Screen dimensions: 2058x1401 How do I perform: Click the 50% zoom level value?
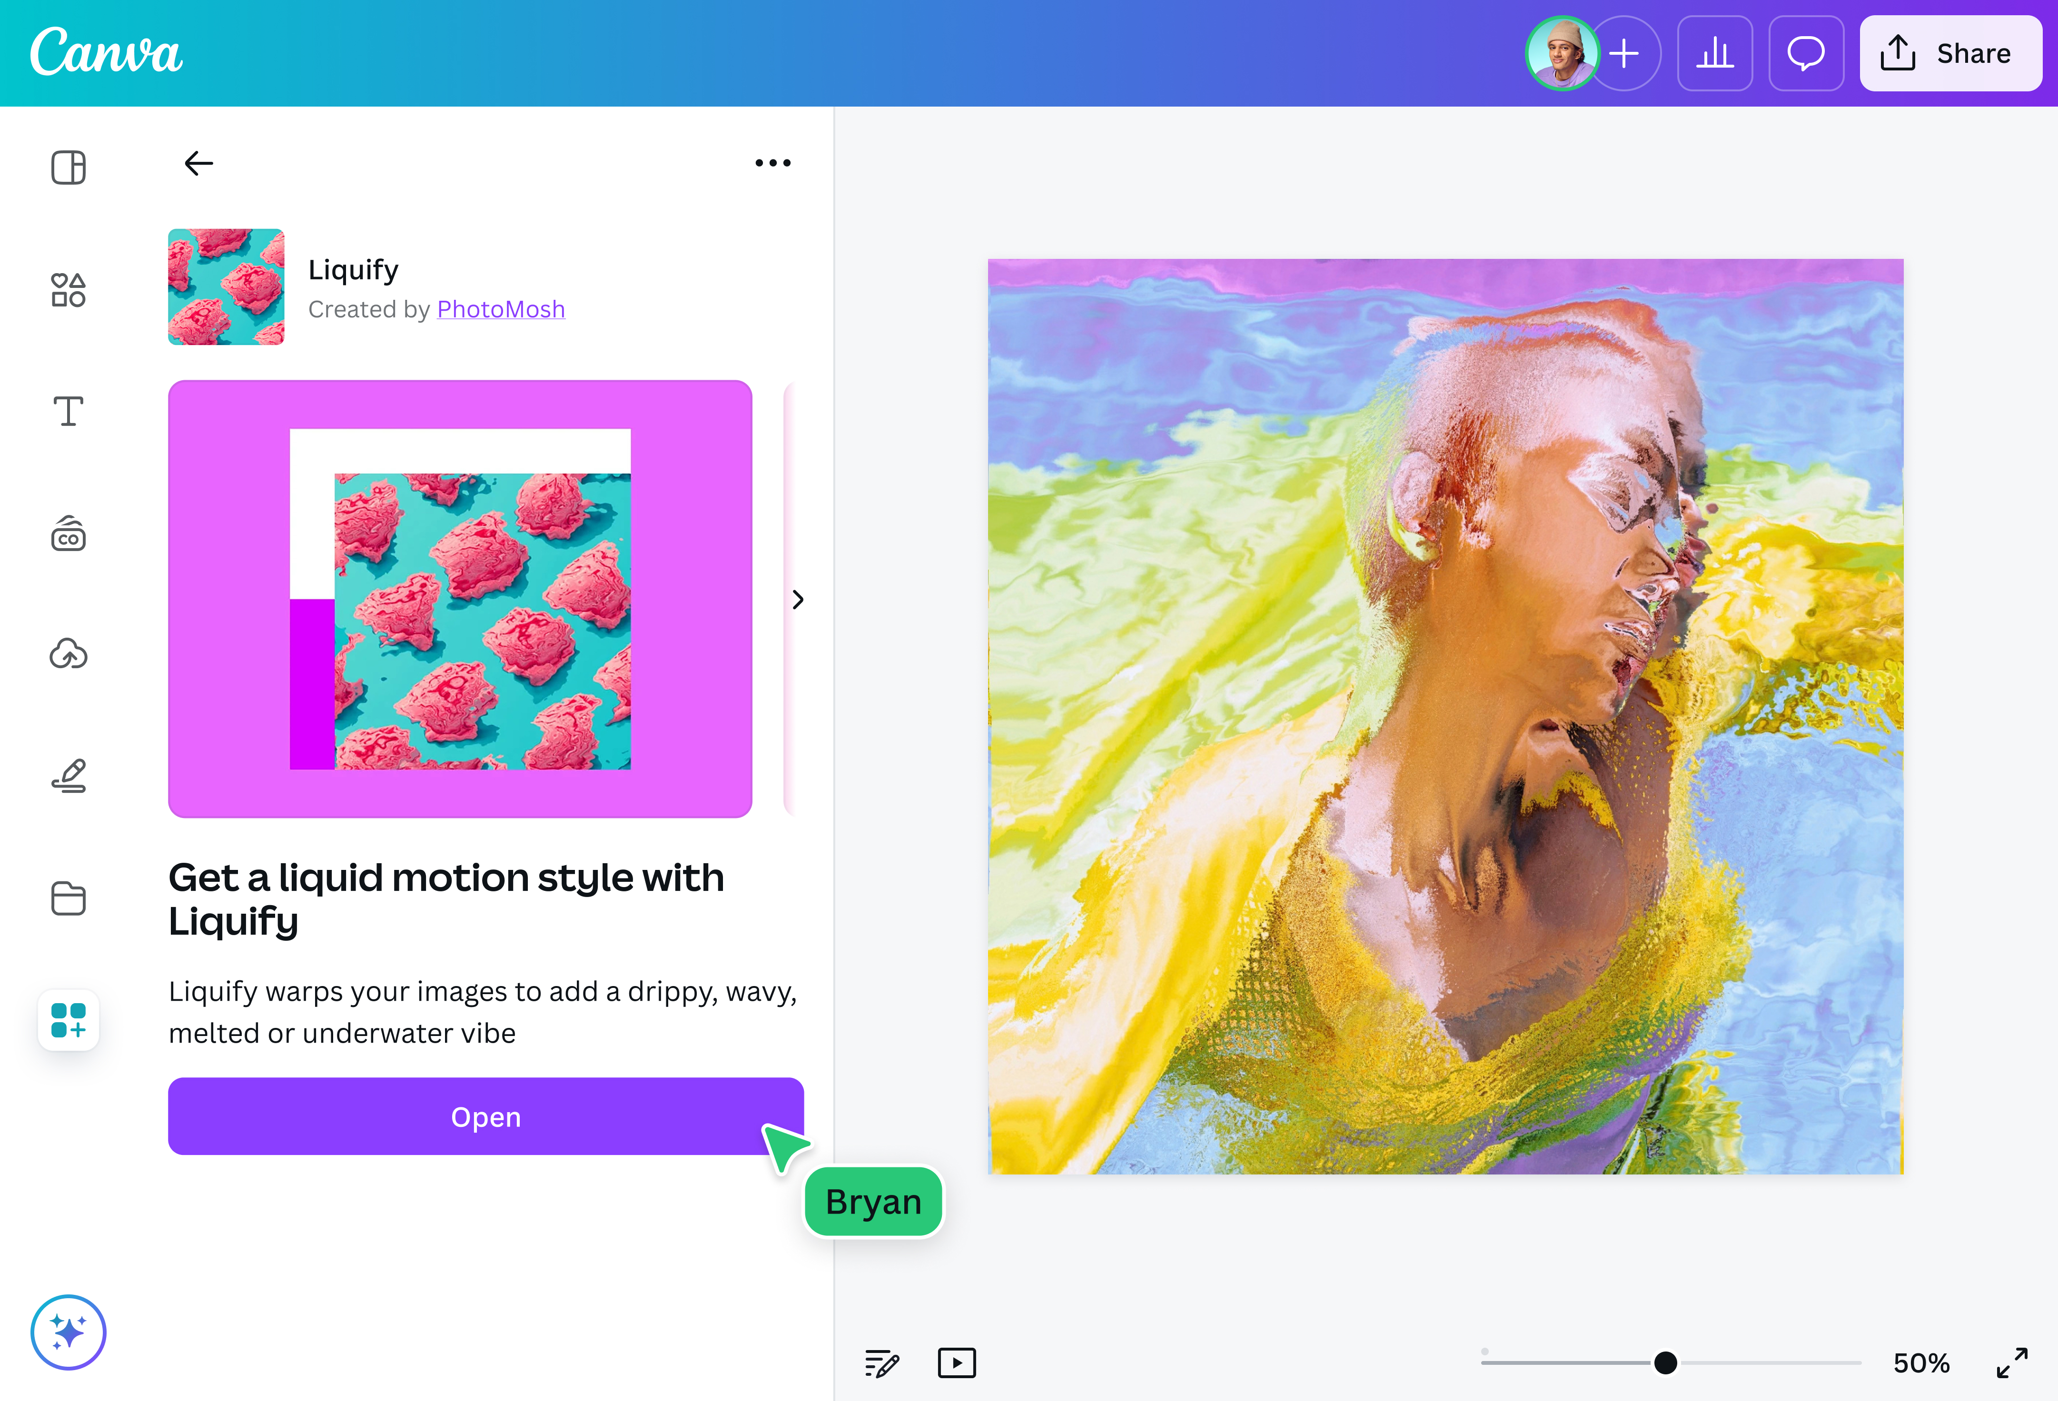(1921, 1363)
